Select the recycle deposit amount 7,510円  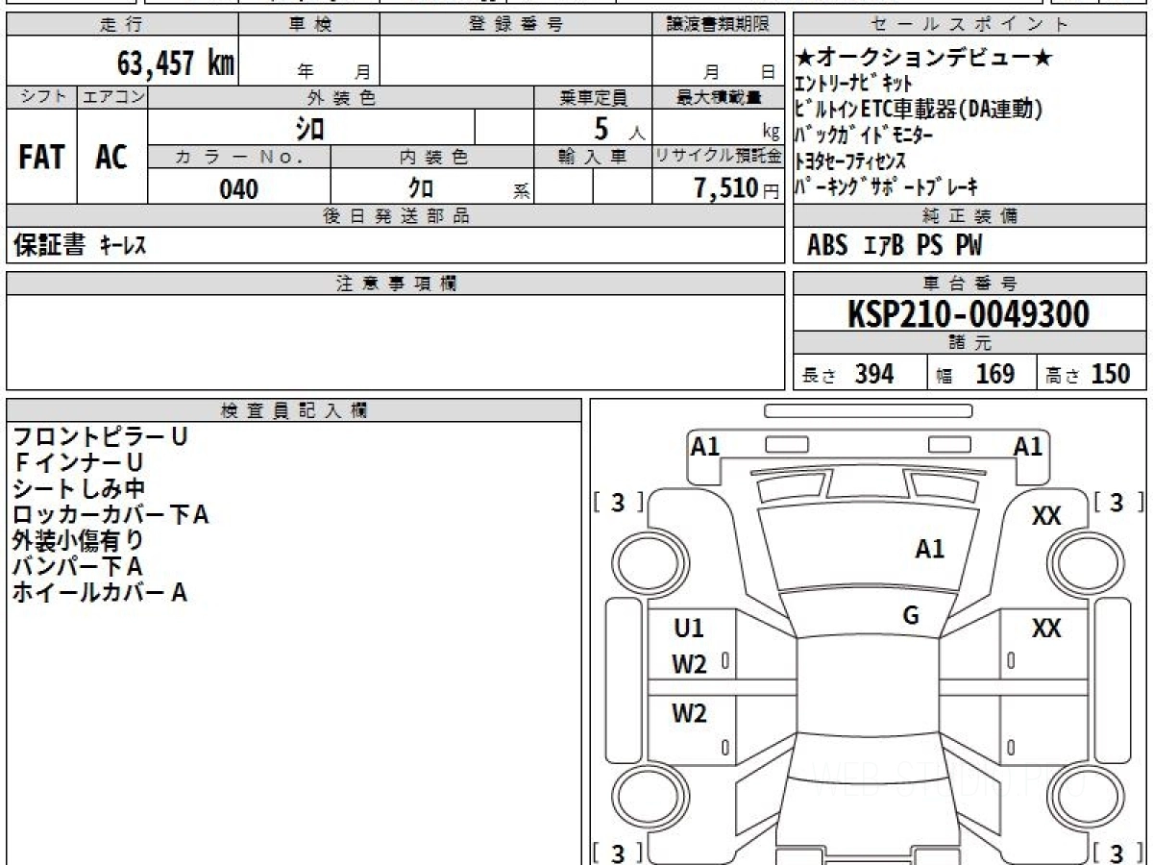pyautogui.click(x=737, y=188)
